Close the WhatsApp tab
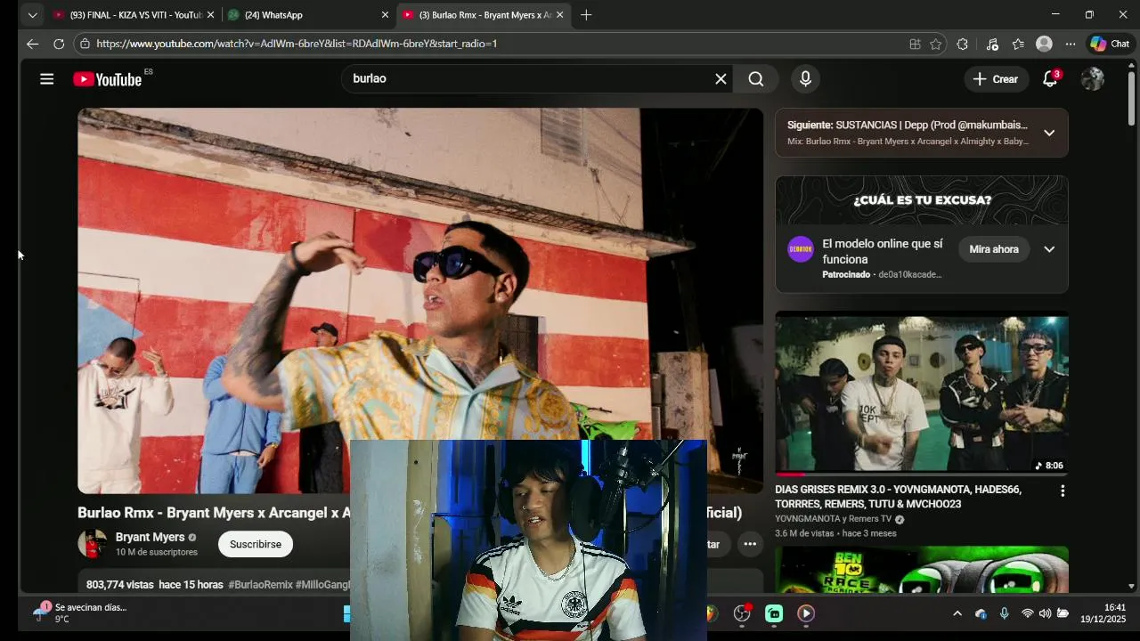Viewport: 1140px width, 641px height. click(x=385, y=15)
